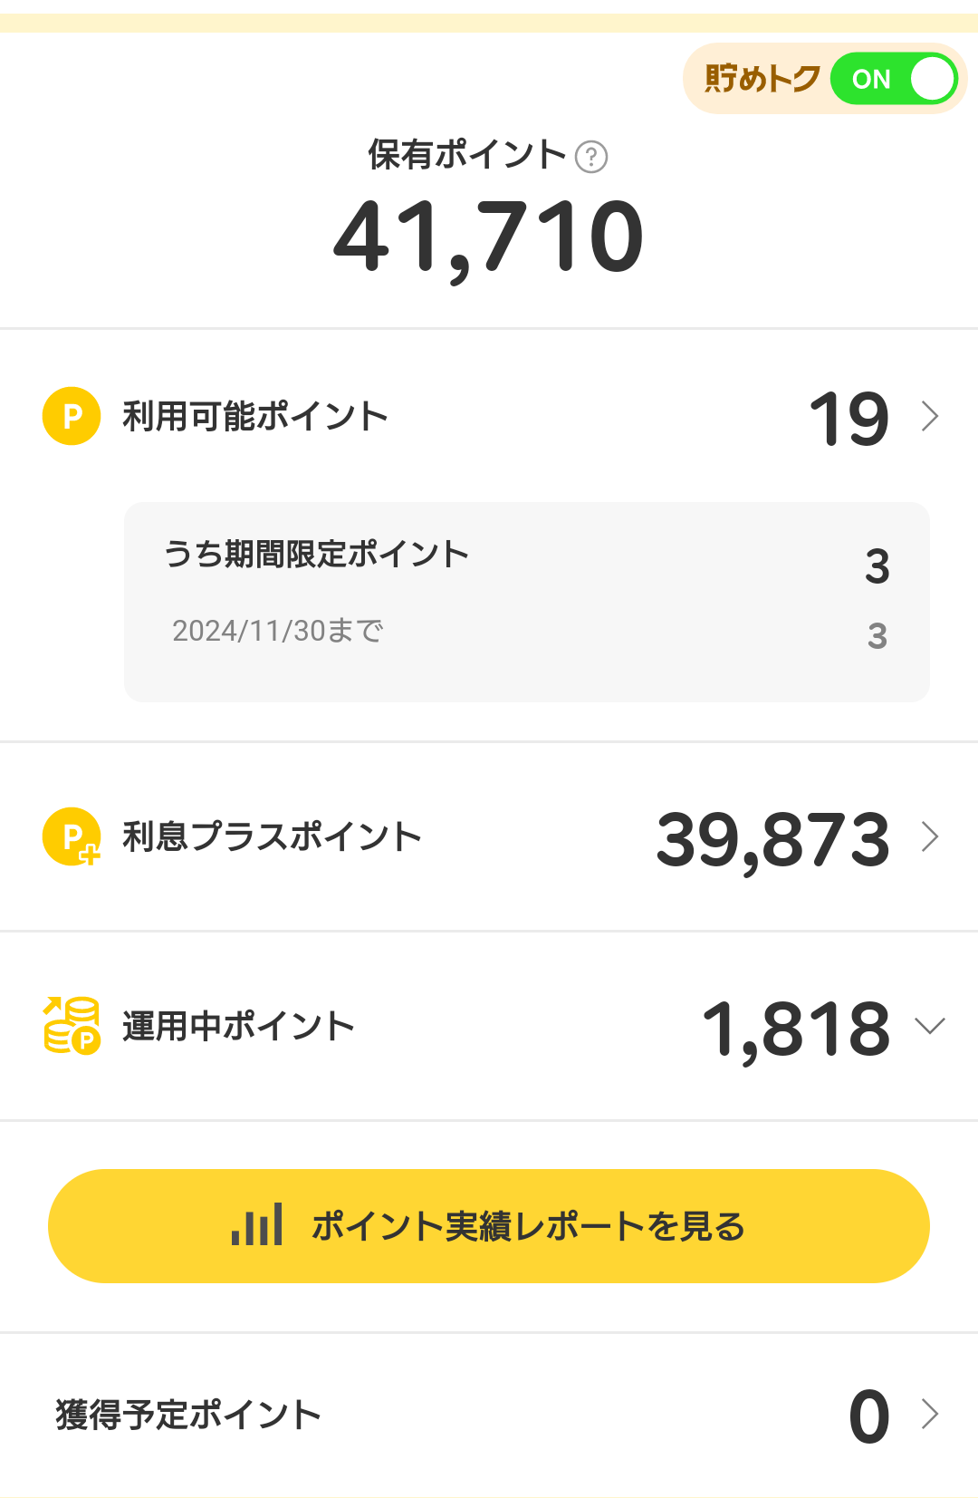Click the bar chart icon on the report button
This screenshot has height=1498, width=978.
(257, 1225)
